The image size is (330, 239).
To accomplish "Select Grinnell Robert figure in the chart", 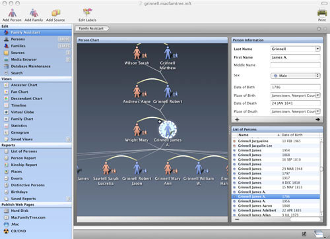I will pyautogui.click(x=168, y=91).
